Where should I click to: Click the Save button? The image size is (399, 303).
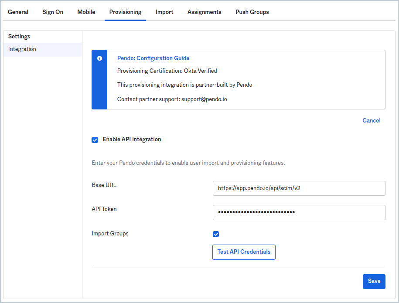[x=374, y=281]
